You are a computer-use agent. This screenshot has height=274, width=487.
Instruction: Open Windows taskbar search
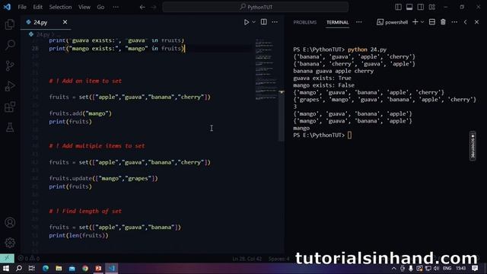pyautogui.click(x=18, y=268)
